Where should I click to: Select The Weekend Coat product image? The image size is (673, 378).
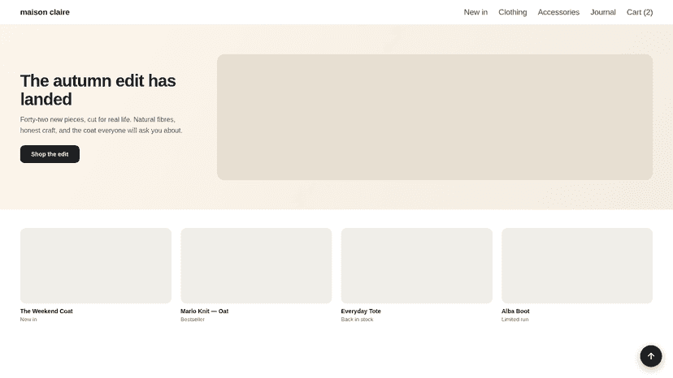96,266
